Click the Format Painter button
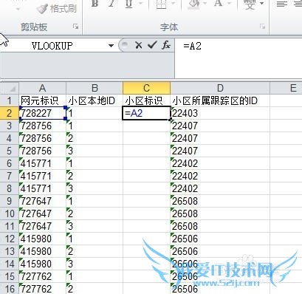302x294 pixels. 57,9
